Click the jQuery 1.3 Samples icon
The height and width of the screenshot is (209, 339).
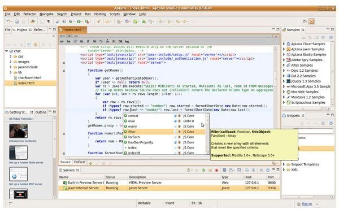pyautogui.click(x=288, y=81)
